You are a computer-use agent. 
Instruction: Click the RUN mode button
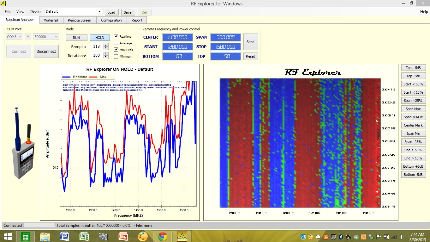coord(76,38)
